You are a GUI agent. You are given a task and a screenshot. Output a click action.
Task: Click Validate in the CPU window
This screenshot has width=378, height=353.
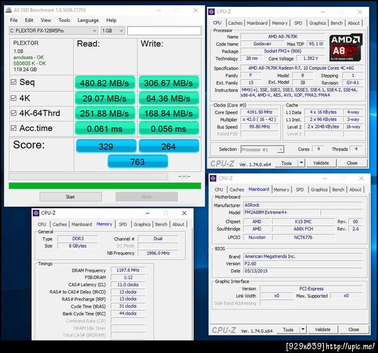click(321, 163)
